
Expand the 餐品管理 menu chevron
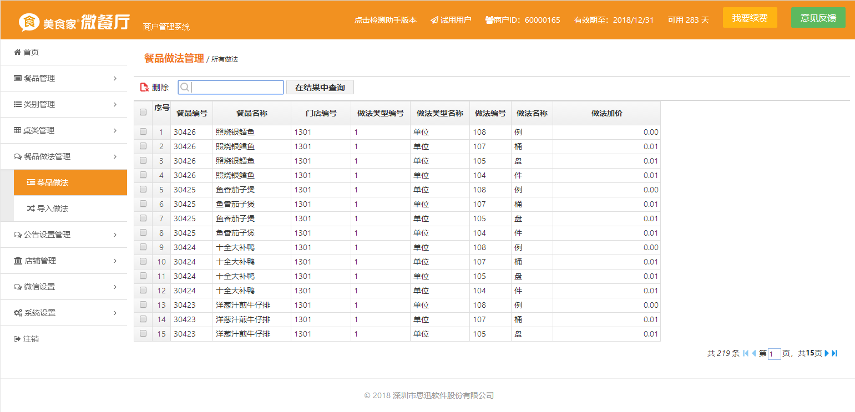point(115,78)
